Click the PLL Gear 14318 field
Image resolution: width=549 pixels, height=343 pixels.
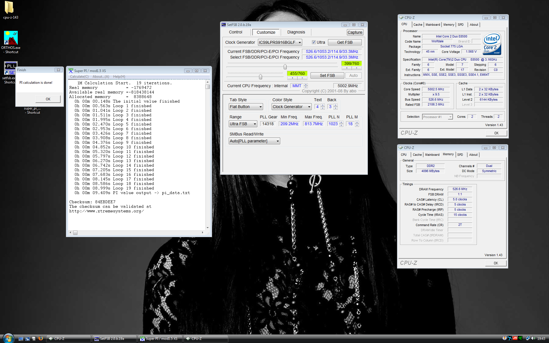point(268,124)
